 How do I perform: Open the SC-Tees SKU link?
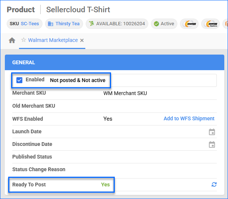30,24
